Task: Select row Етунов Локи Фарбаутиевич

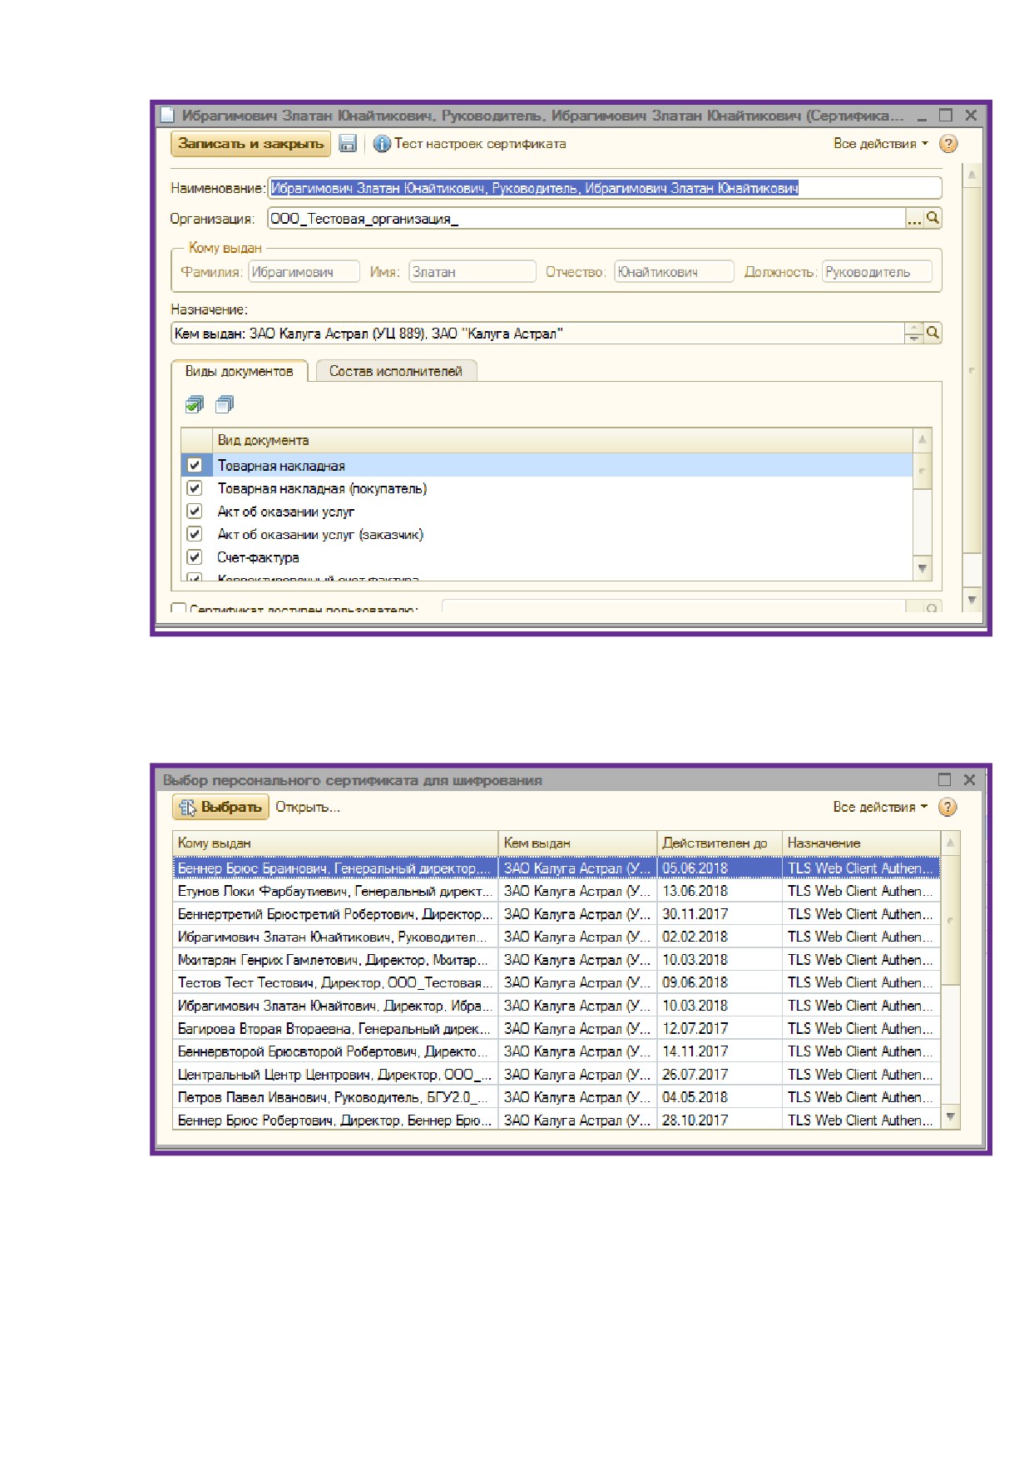Action: (x=557, y=891)
